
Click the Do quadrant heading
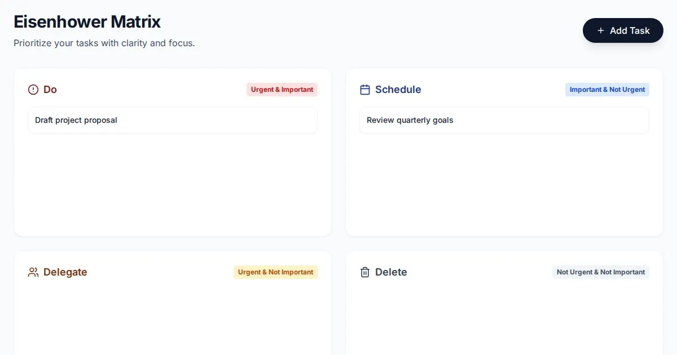[x=50, y=90]
